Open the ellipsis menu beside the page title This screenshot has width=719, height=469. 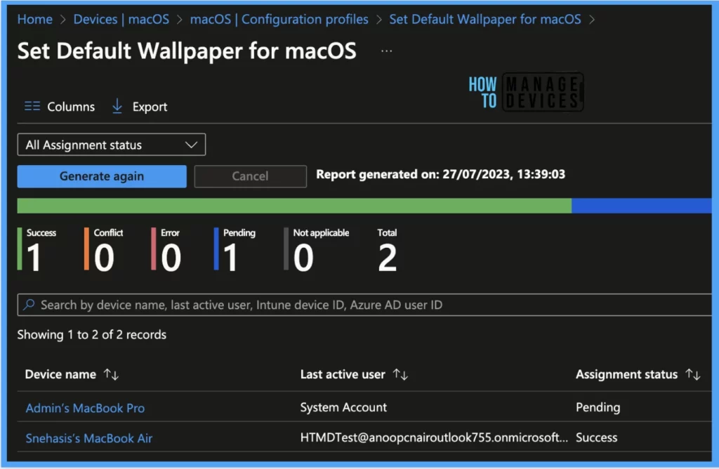tap(387, 51)
